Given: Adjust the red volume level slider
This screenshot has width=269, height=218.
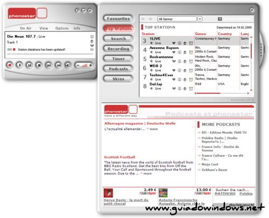Looking at the screenshot, I should pyautogui.click(x=84, y=66).
